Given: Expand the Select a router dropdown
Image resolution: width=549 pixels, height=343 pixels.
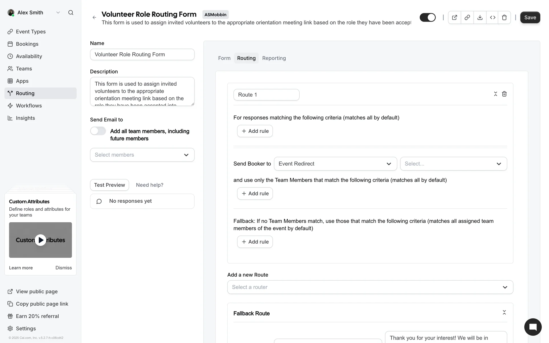Looking at the screenshot, I should pos(370,287).
